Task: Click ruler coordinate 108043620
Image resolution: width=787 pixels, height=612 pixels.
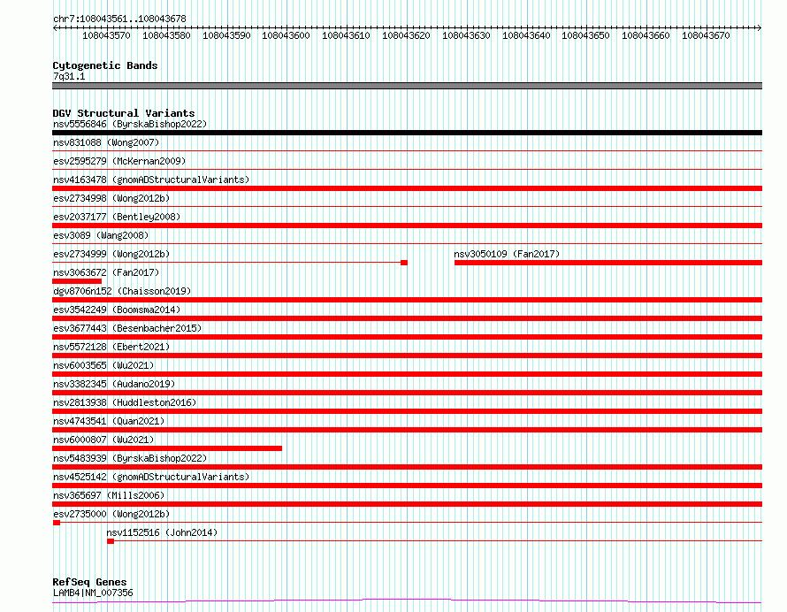Action: 406,35
